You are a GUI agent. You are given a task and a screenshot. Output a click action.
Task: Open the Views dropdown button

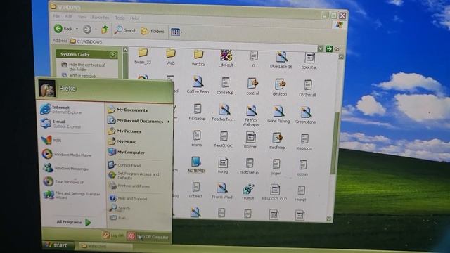[176, 32]
